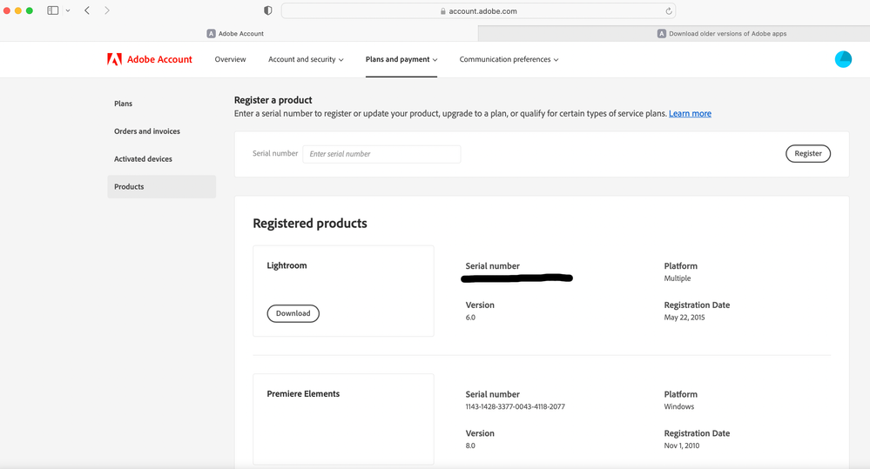Switch to Download older versions tab
Screen dimensions: 870x469
click(674, 33)
